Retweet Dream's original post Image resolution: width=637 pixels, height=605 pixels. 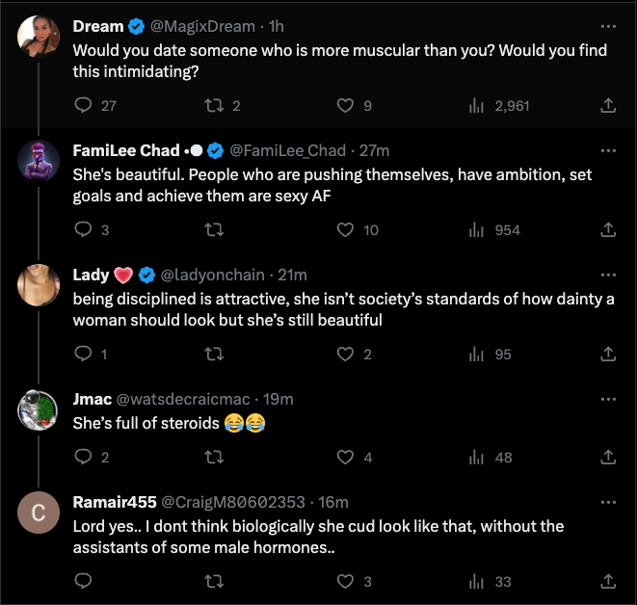pyautogui.click(x=214, y=106)
